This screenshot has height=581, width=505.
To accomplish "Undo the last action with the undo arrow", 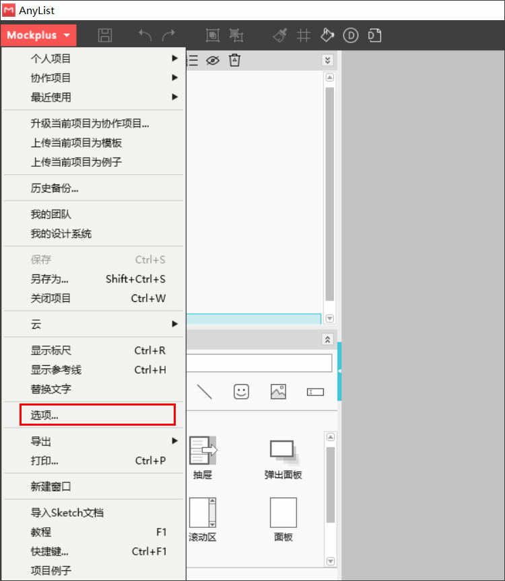I will point(145,35).
